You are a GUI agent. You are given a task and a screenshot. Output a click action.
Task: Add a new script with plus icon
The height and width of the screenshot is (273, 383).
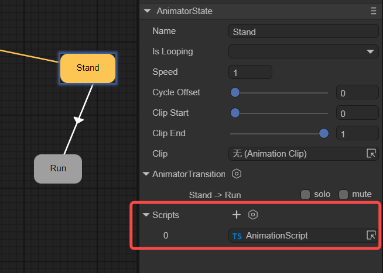point(237,215)
